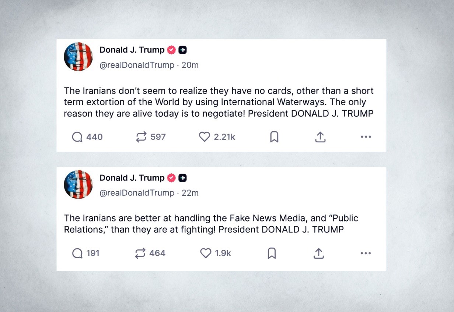The width and height of the screenshot is (454, 312).
Task: Tap the share upload icon on the top post
Action: (320, 136)
